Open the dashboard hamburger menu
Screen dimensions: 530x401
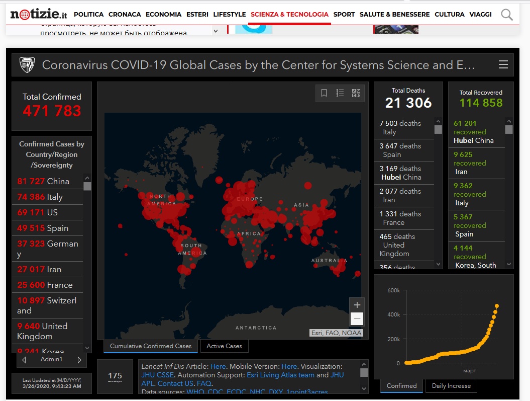[503, 64]
